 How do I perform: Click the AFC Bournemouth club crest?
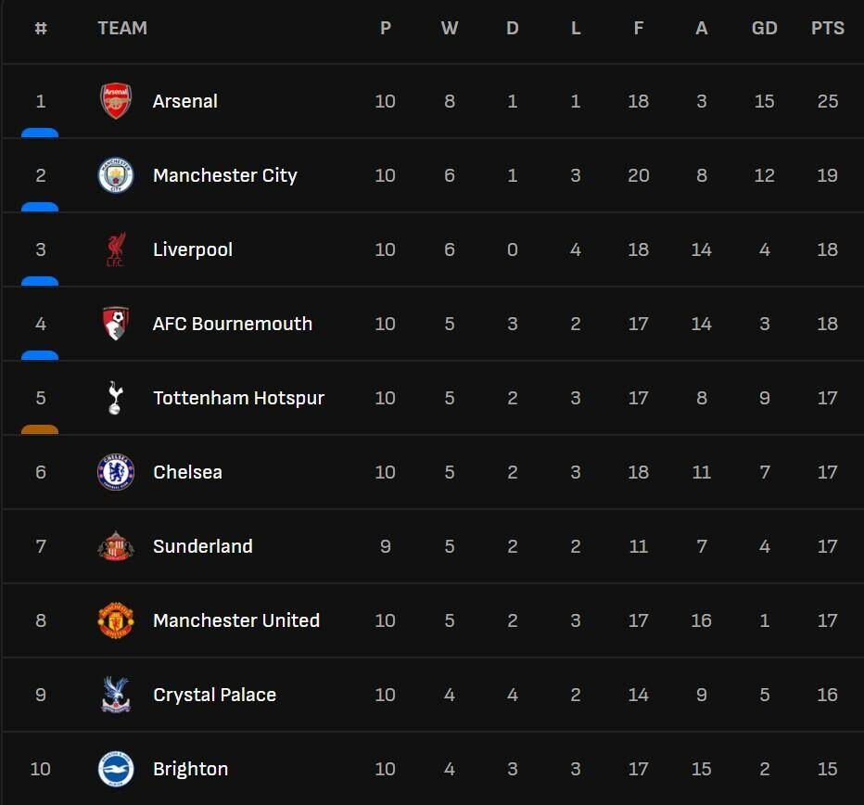pos(116,324)
